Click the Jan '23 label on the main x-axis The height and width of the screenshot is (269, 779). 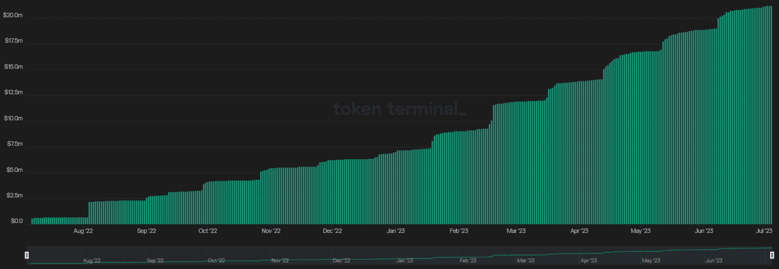(396, 231)
